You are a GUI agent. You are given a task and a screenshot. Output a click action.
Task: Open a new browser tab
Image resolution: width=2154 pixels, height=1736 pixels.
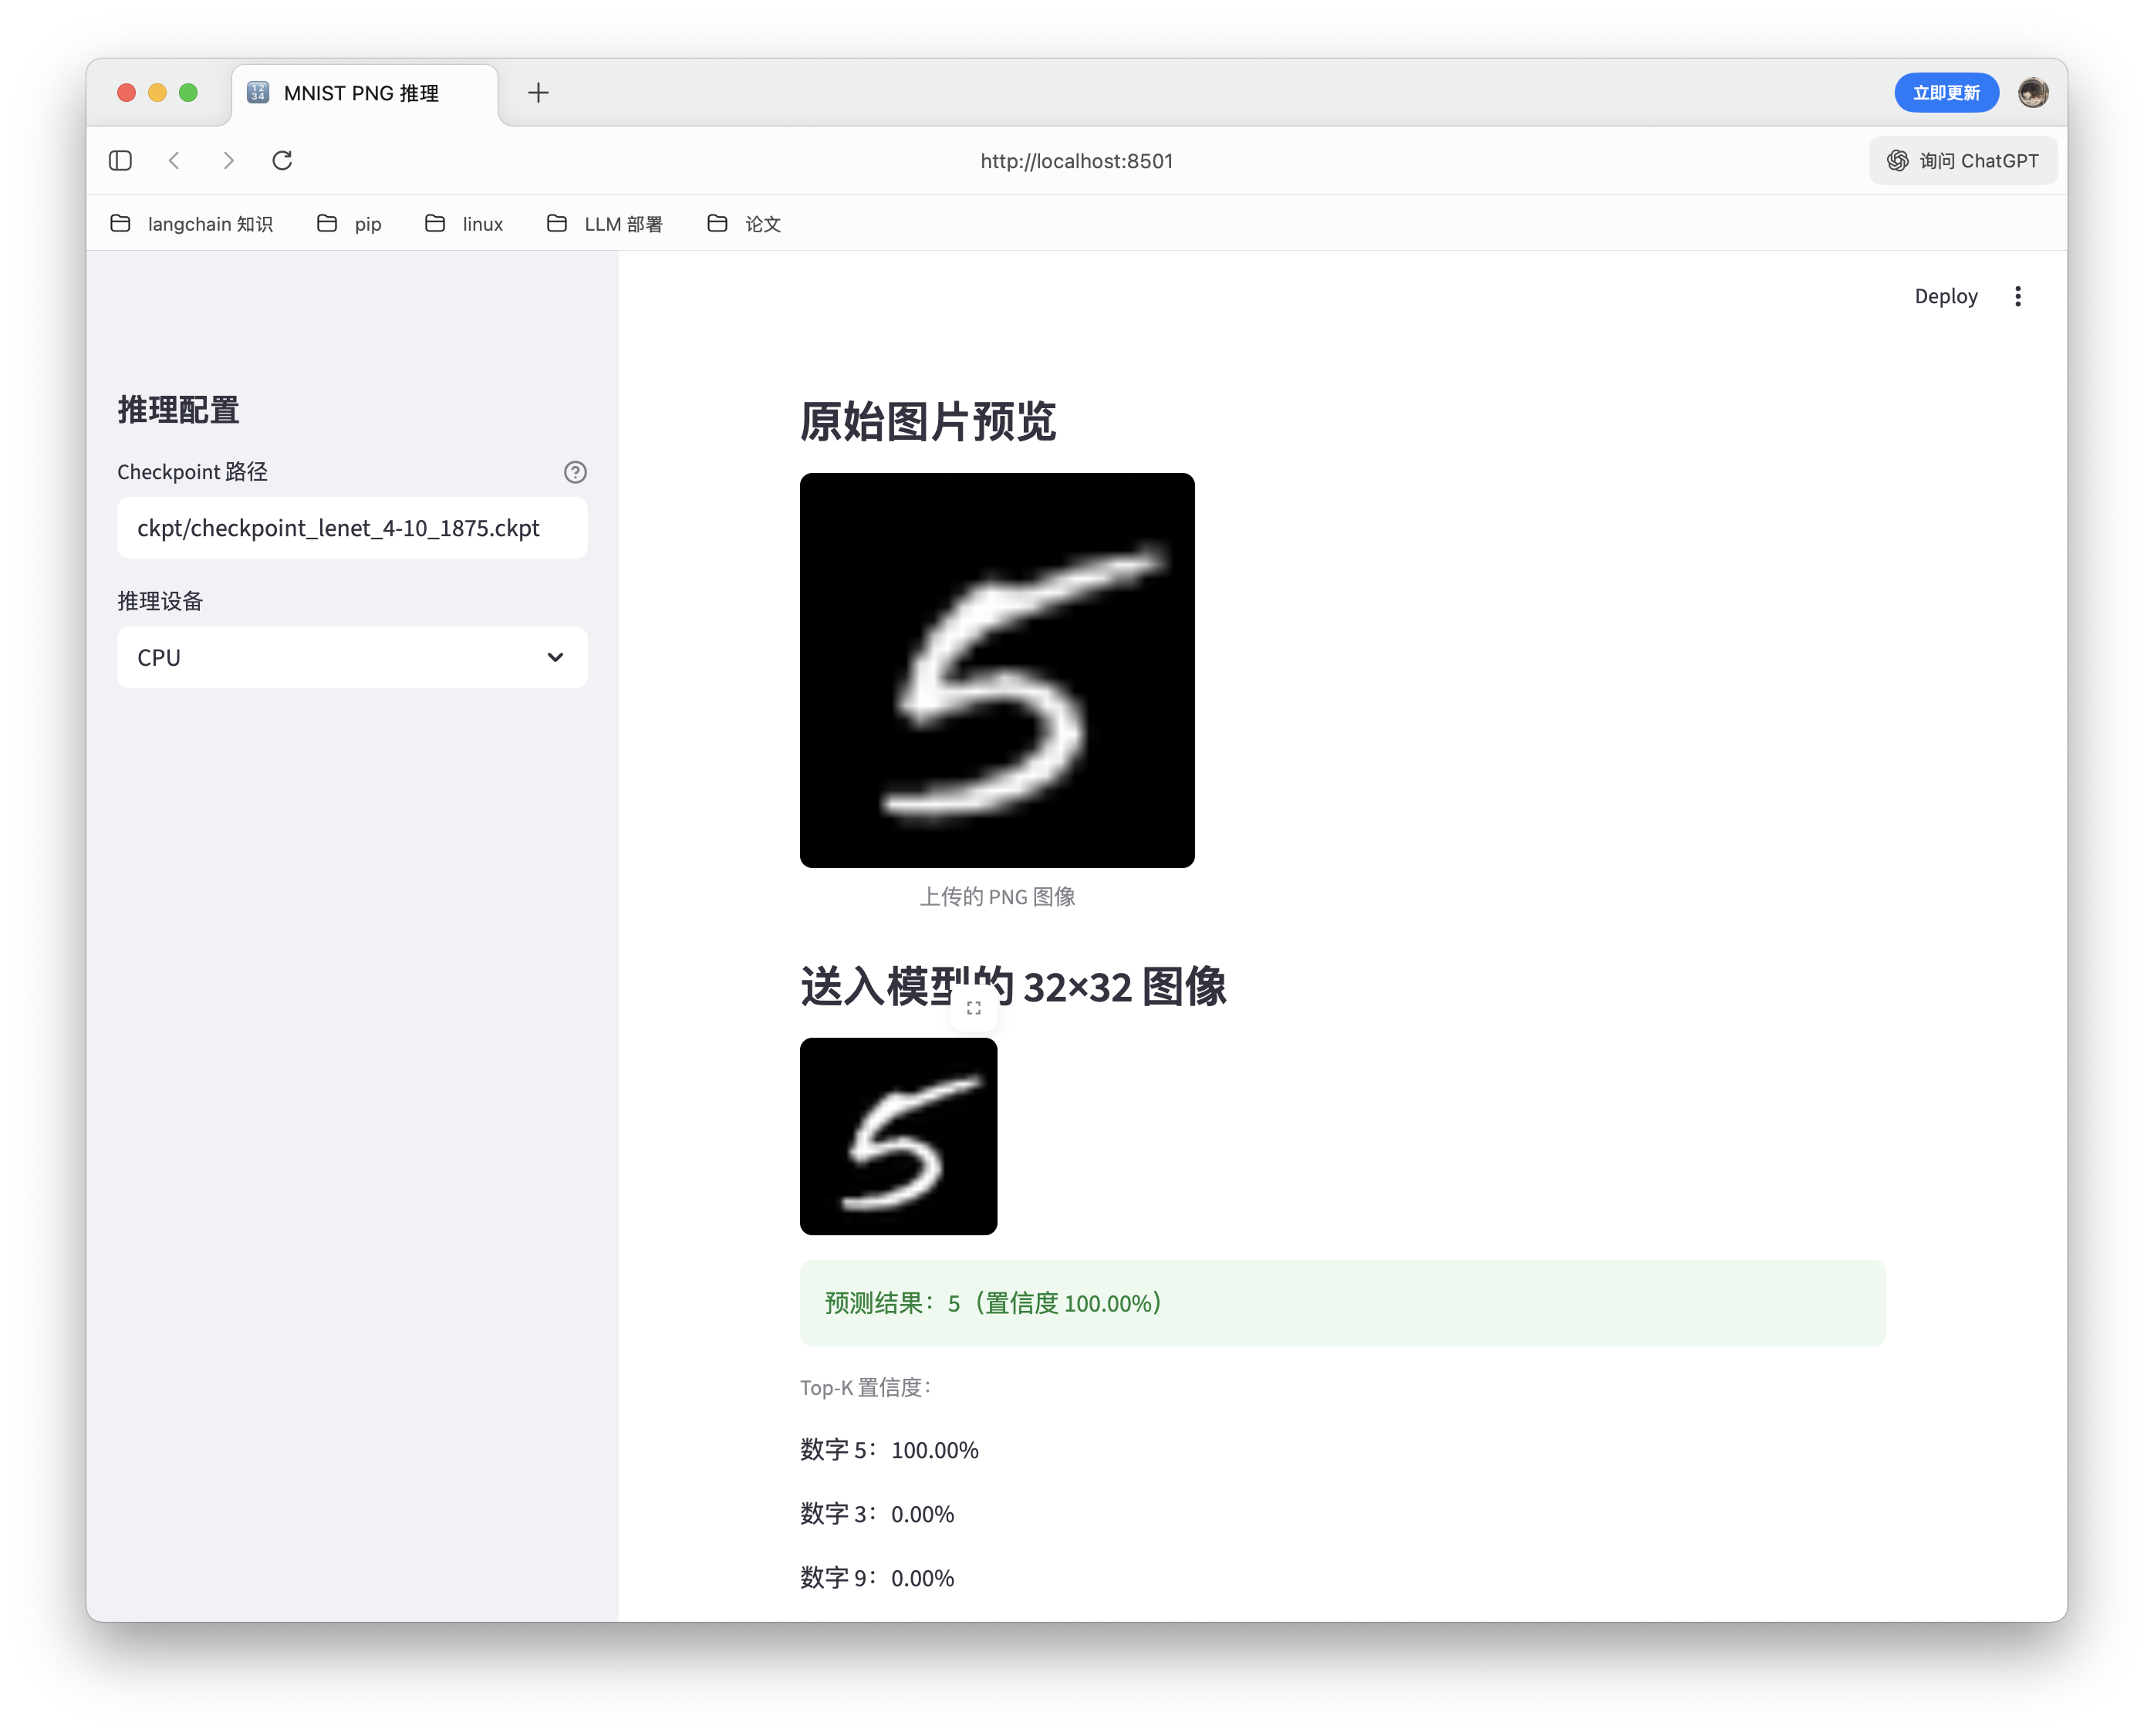point(538,92)
